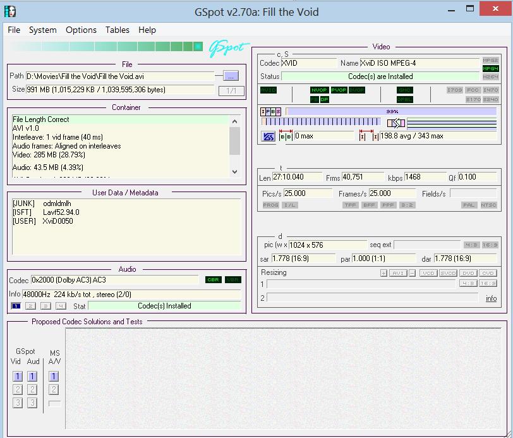Image resolution: width=513 pixels, height=438 pixels.
Task: Click the NVOP indicator
Action: 319,90
